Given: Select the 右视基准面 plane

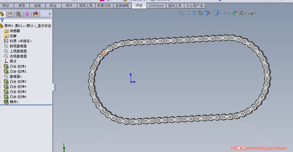Looking at the screenshot, I should pyautogui.click(x=18, y=56).
